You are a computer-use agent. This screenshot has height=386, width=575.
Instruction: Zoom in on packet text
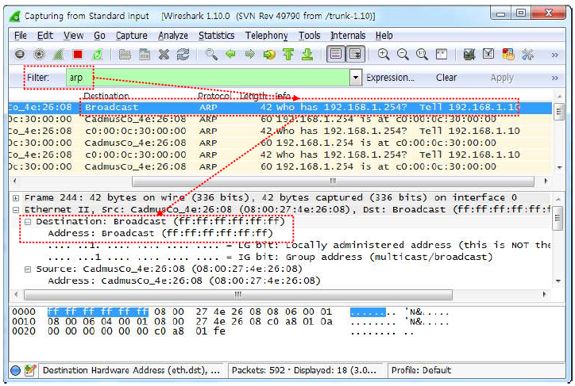pyautogui.click(x=384, y=55)
